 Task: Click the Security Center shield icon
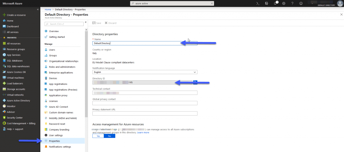point(4,118)
